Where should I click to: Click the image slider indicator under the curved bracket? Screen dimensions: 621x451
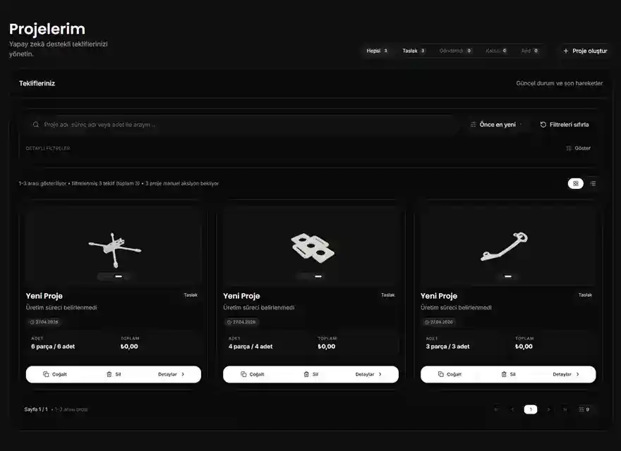point(508,276)
